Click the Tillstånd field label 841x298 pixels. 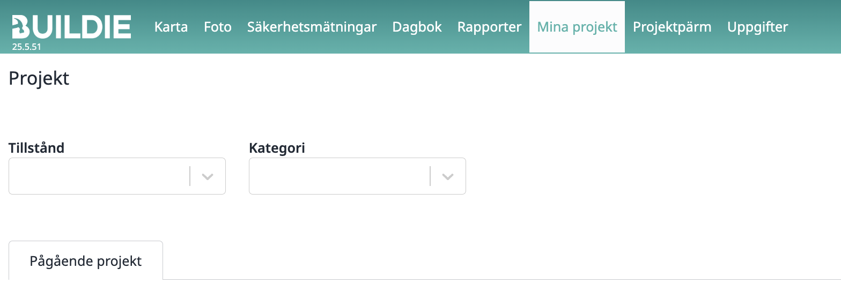point(36,148)
